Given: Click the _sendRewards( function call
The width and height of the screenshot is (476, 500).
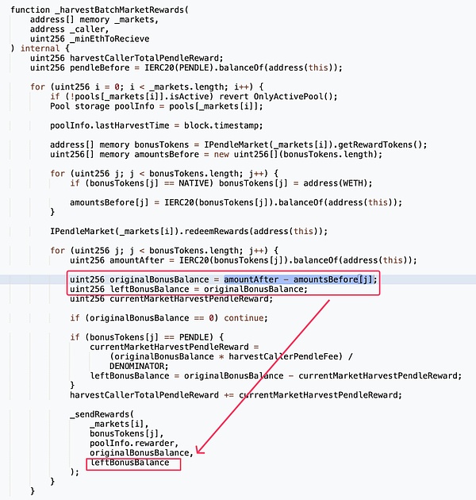Looking at the screenshot, I should pyautogui.click(x=102, y=414).
